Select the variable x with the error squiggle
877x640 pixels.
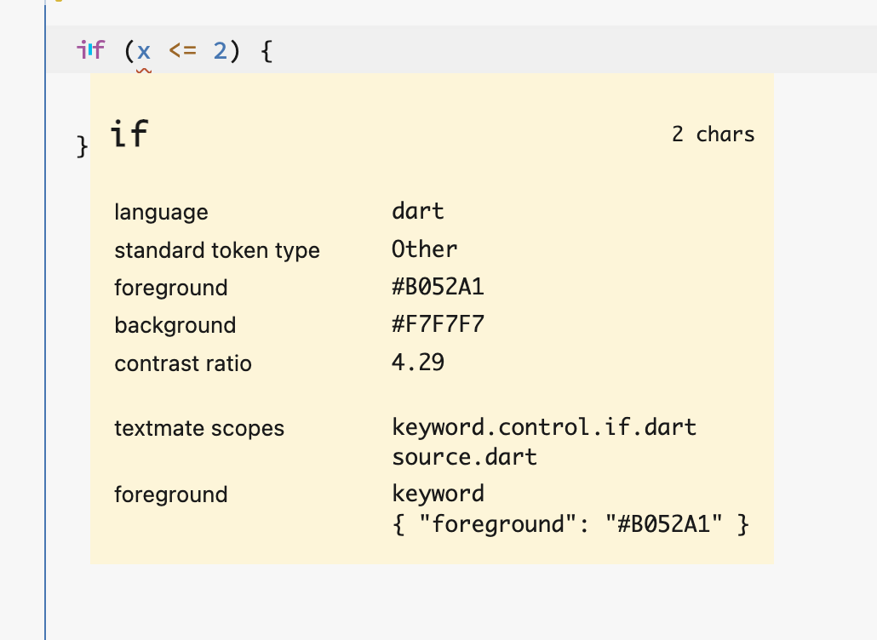pos(143,50)
